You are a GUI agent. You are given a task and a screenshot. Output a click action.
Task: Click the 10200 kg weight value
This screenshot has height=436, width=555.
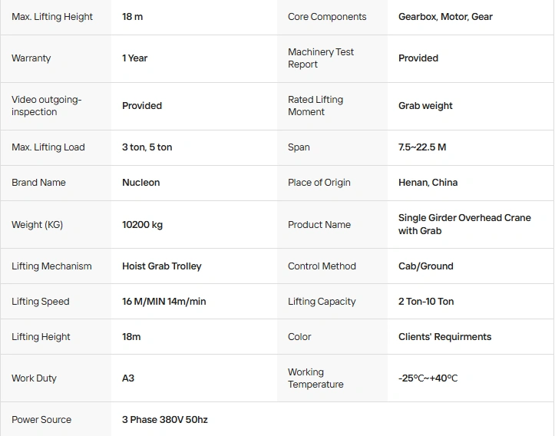[142, 224]
